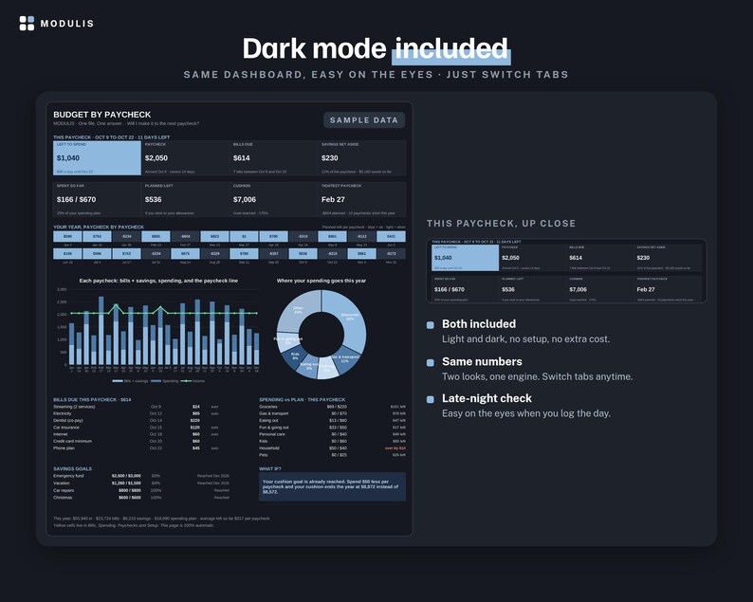
Task: Click the Personal care spending row
Action: click(x=332, y=434)
